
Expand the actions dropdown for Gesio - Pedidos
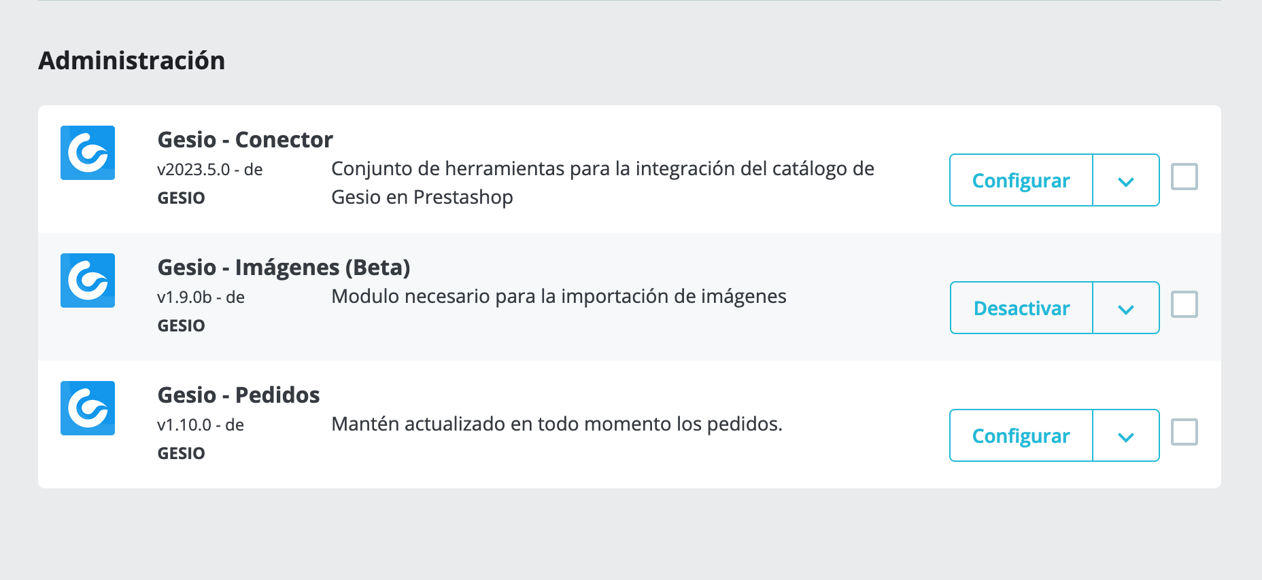(1126, 435)
